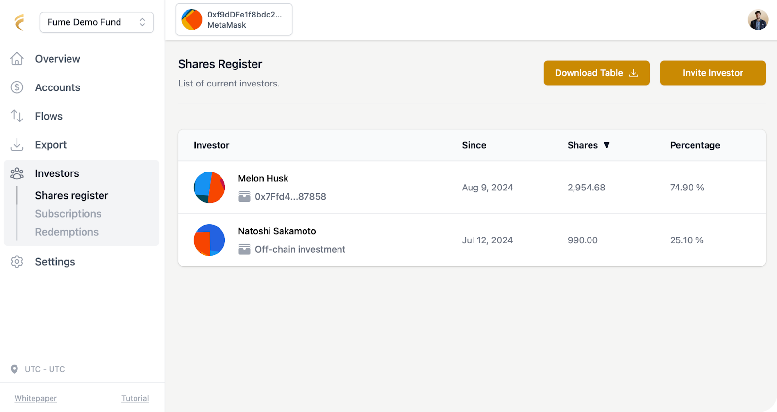Sort by Shares column arrow
The height and width of the screenshot is (412, 777).
point(607,145)
